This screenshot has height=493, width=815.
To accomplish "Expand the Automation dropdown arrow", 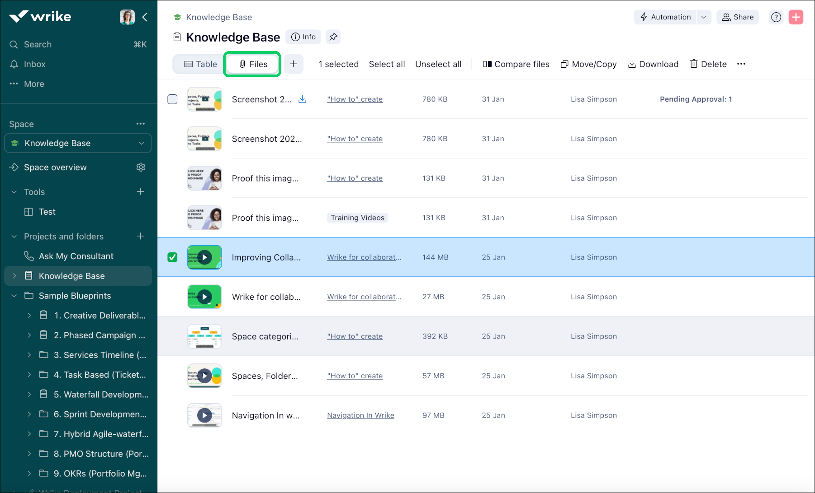I will click(704, 17).
